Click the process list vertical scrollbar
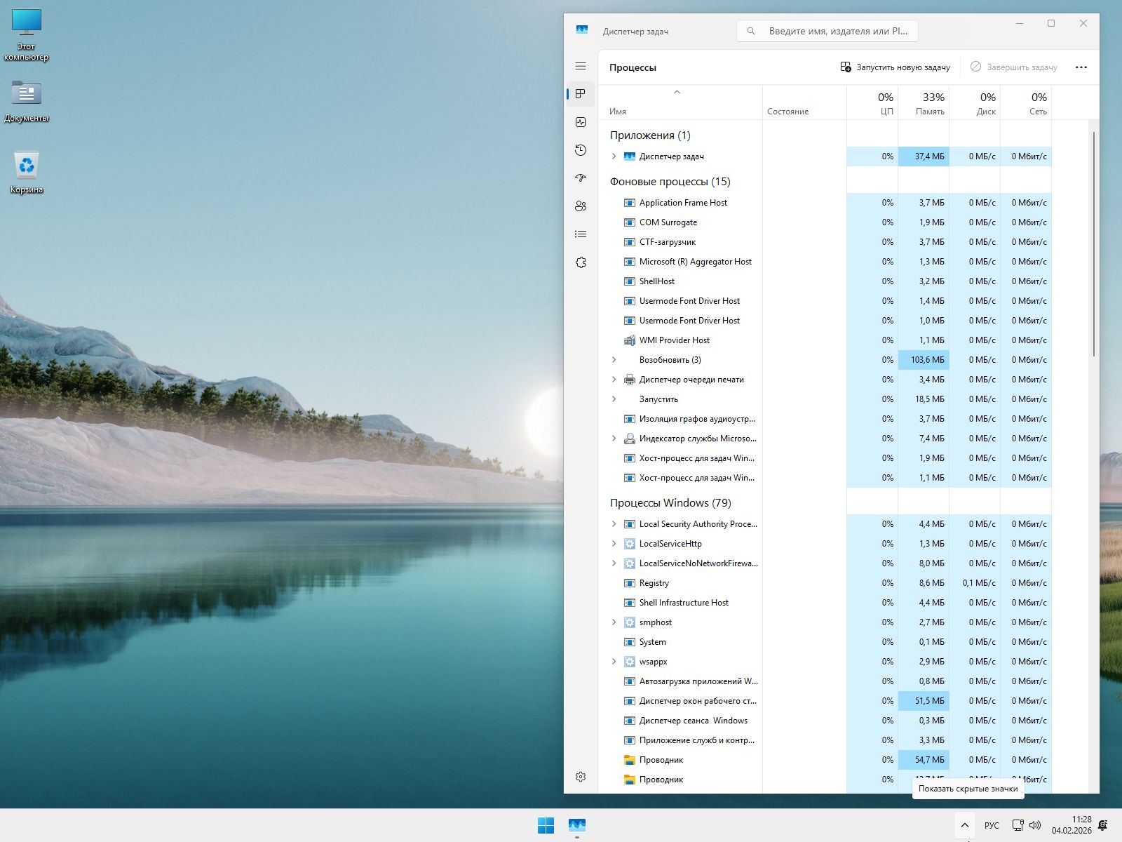 1093,243
